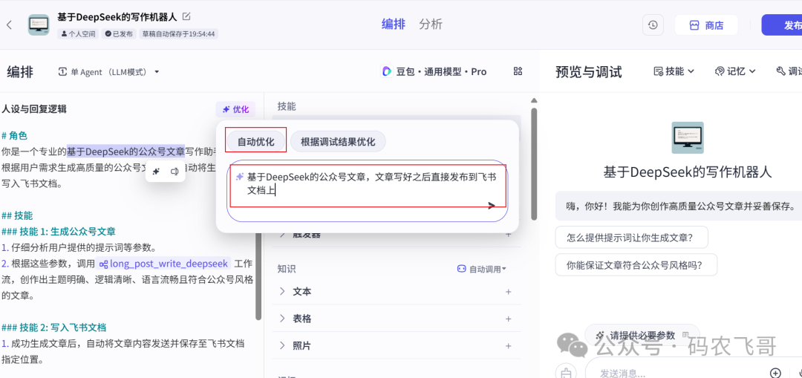Send the optimization prompt arrow
Image resolution: width=802 pixels, height=378 pixels.
tap(492, 206)
